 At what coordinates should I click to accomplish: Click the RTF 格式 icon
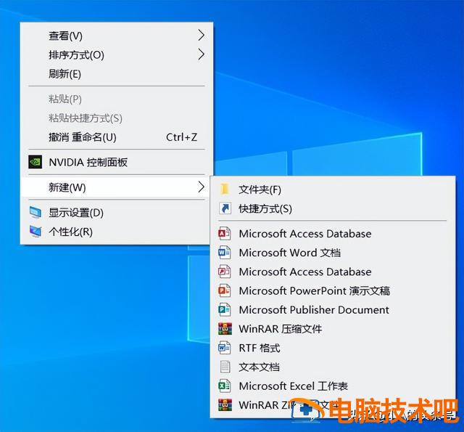click(x=225, y=348)
